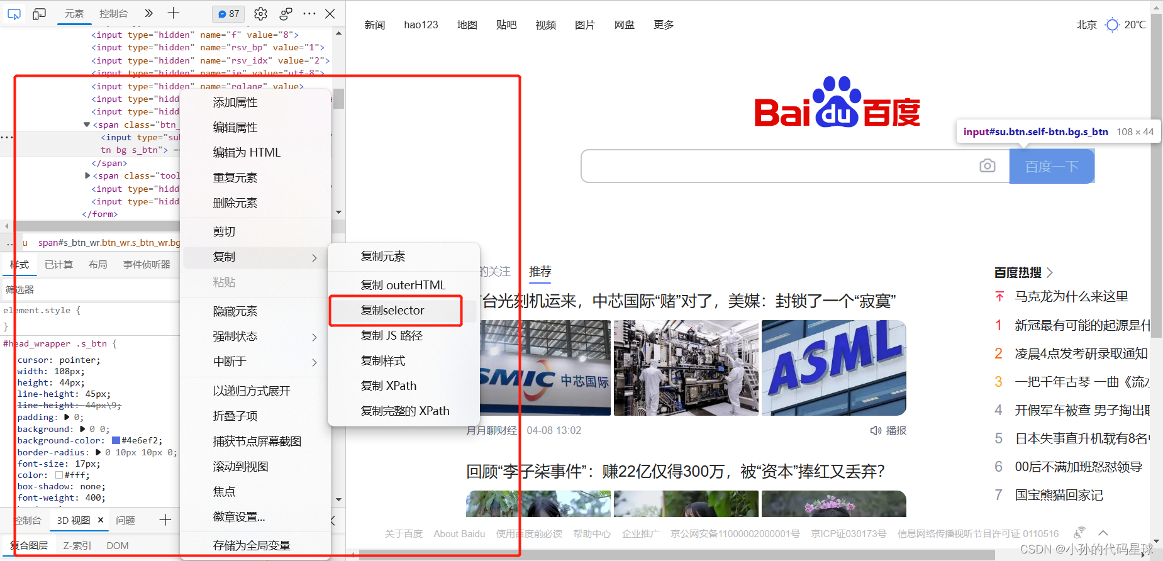This screenshot has width=1163, height=561.
Task: Click the 北京 city label
Action: pyautogui.click(x=1086, y=25)
